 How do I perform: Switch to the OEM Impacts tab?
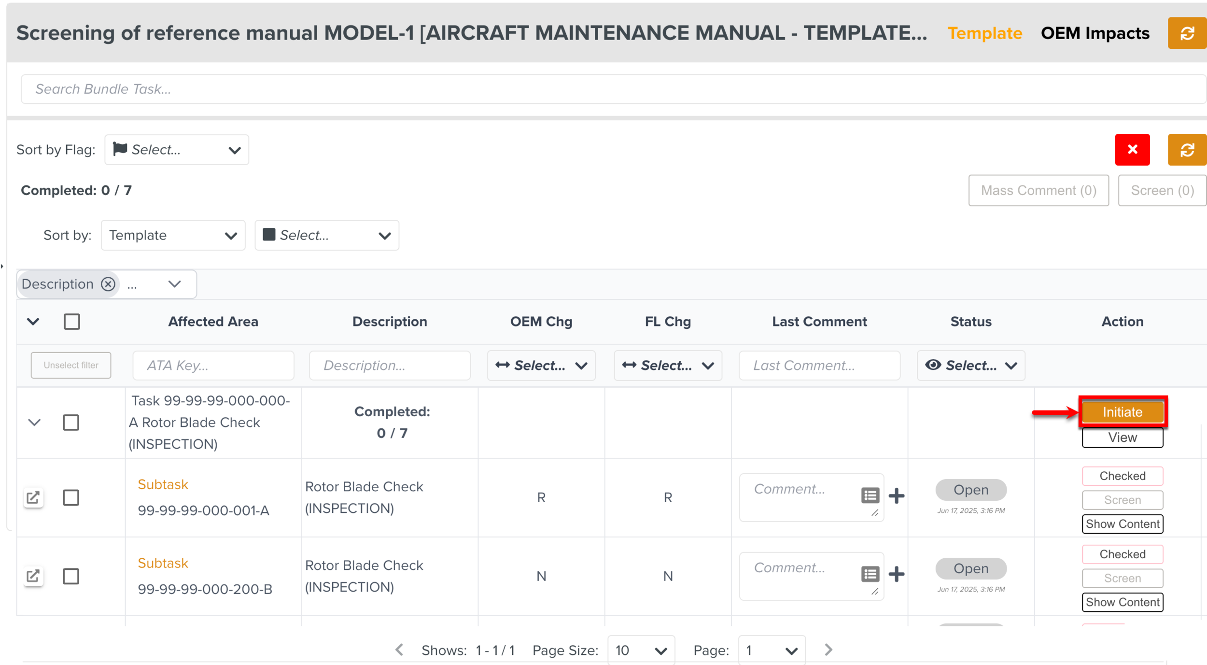(x=1095, y=33)
